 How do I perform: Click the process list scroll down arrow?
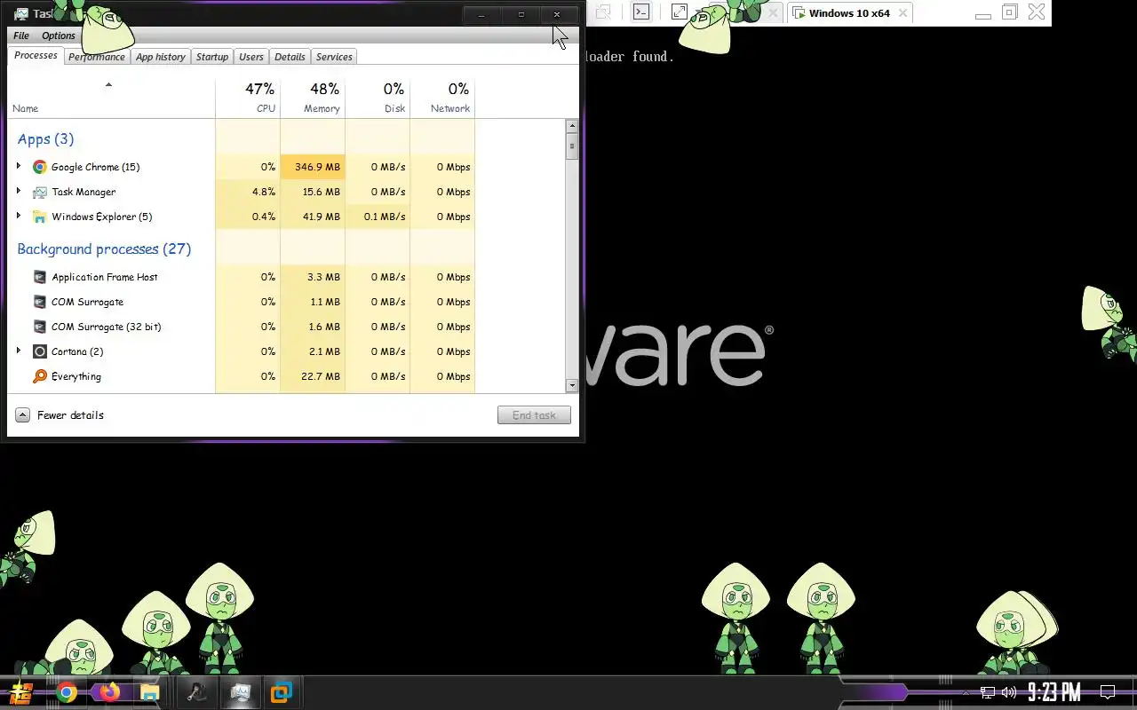tap(572, 386)
